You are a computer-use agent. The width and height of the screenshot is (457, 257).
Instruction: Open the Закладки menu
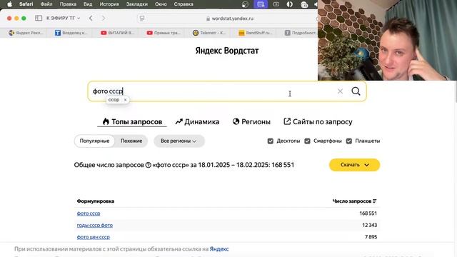click(136, 4)
